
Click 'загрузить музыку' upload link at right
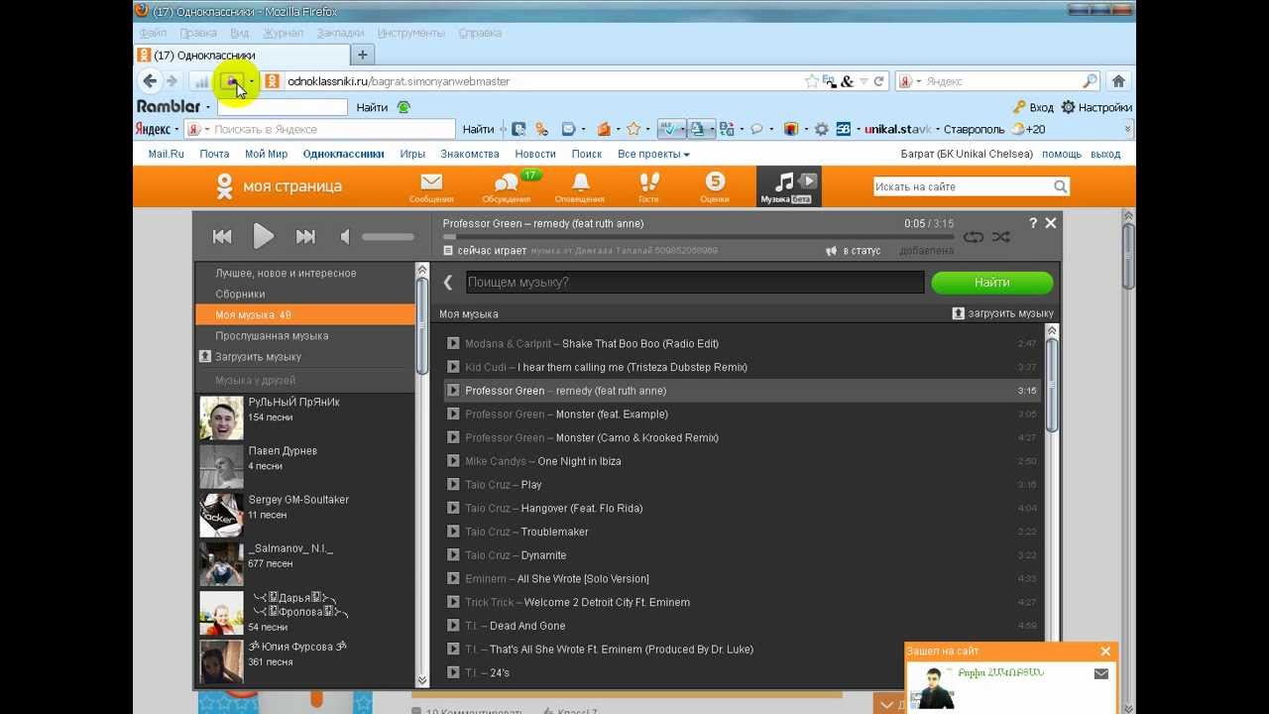1003,313
